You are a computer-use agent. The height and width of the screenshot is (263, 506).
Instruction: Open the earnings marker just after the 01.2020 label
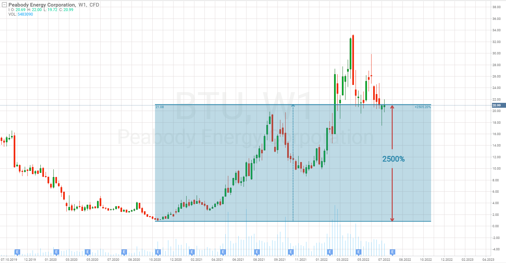pyautogui.click(x=56, y=252)
